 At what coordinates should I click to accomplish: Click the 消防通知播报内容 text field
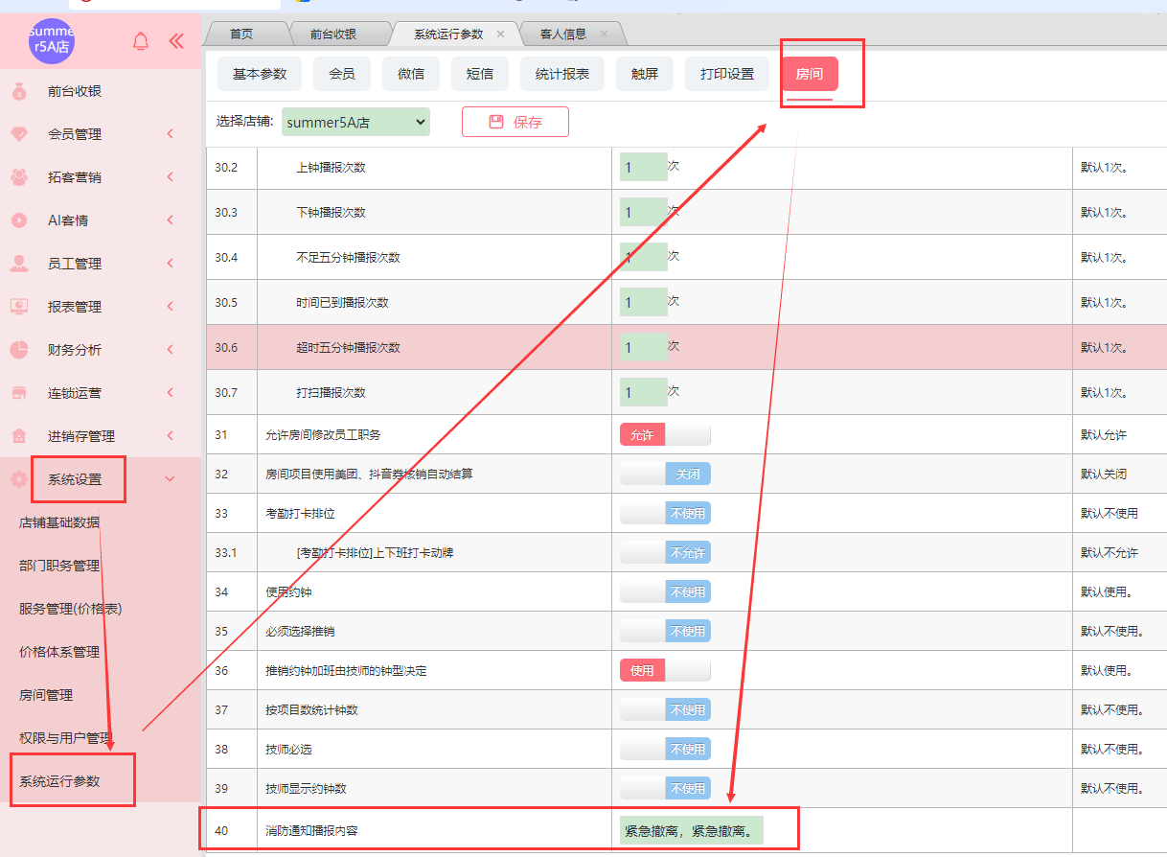(x=692, y=830)
